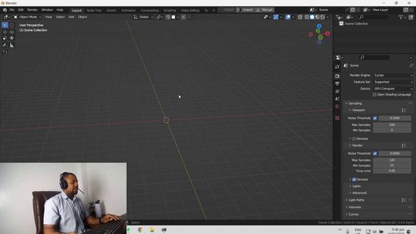Image resolution: width=416 pixels, height=234 pixels.
Task: Open Chrome from the Windows taskbar
Action: click(x=140, y=229)
